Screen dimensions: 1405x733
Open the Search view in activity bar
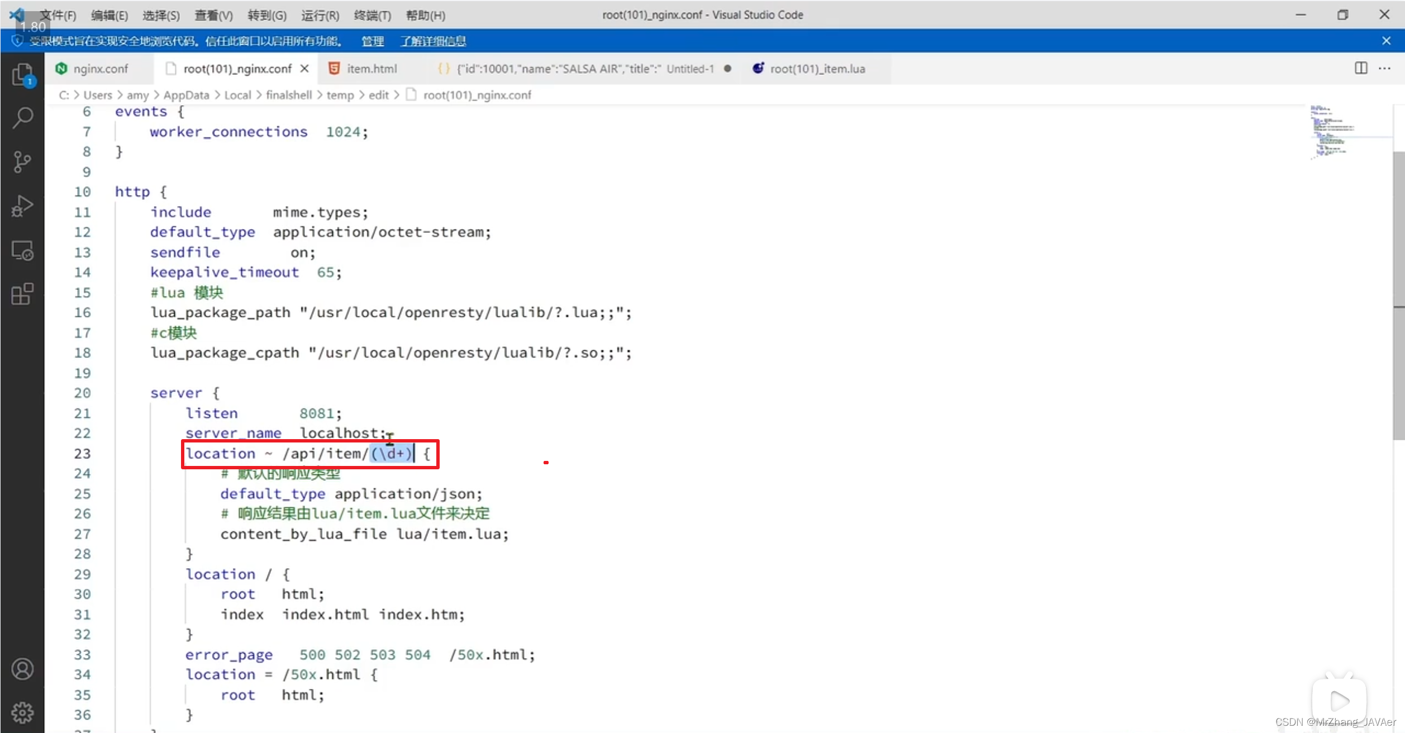[22, 118]
